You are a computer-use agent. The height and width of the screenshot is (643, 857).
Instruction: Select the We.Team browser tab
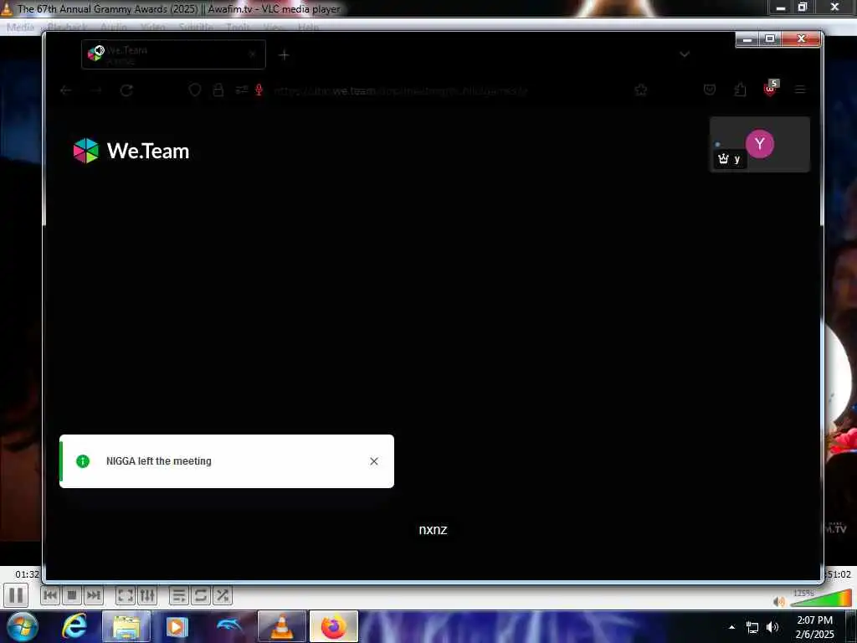(173, 54)
